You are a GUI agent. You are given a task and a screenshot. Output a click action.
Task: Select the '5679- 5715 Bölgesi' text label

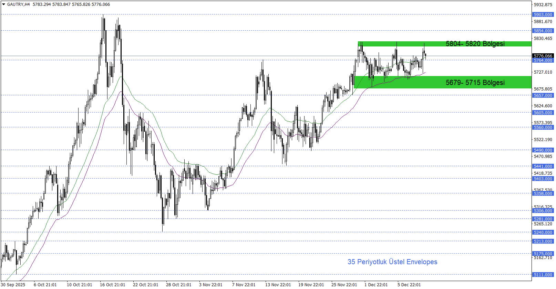tap(475, 83)
